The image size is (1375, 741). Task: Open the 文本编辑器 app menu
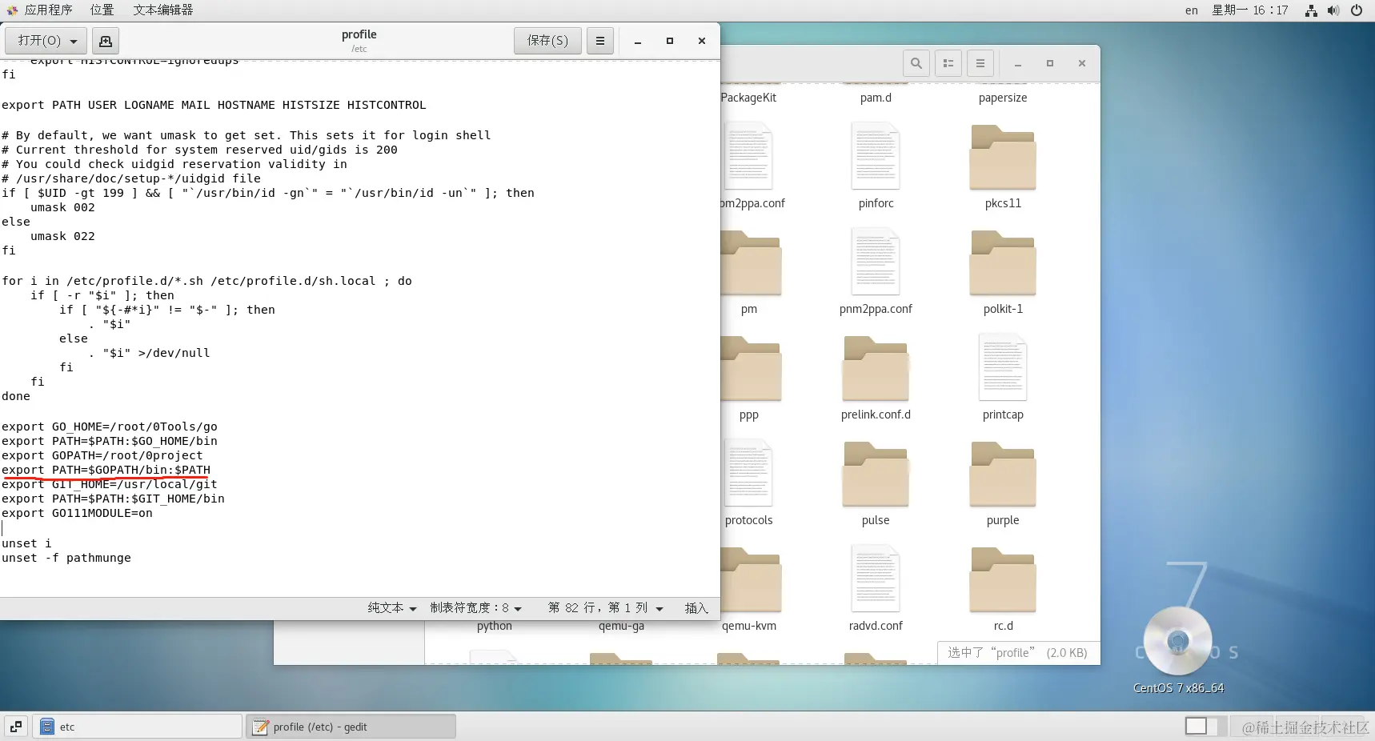point(163,10)
